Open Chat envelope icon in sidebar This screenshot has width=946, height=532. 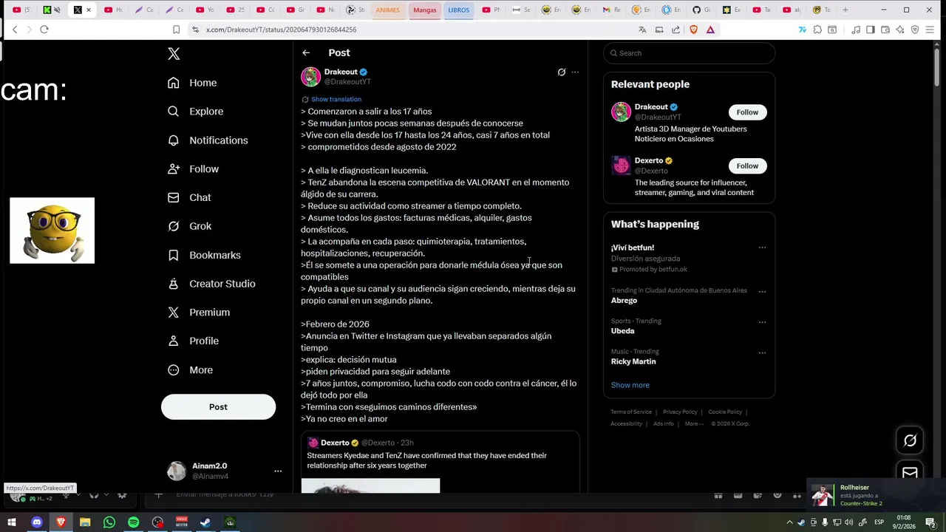(x=173, y=198)
